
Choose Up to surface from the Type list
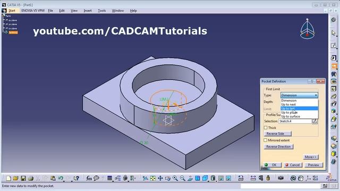tap(299, 116)
